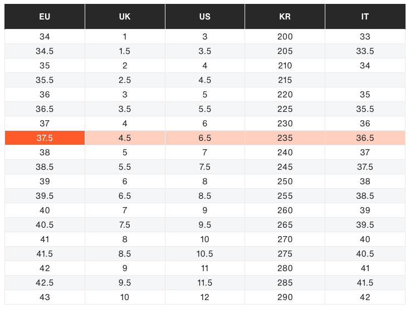410x309 pixels.
Task: Click the KR 200 cell
Action: point(285,36)
